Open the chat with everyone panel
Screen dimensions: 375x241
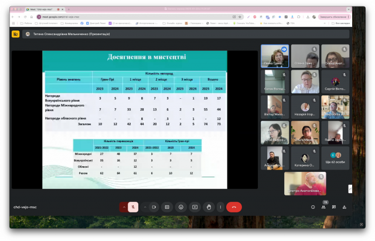pos(334,206)
